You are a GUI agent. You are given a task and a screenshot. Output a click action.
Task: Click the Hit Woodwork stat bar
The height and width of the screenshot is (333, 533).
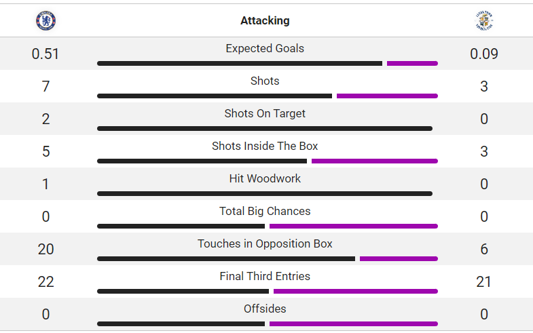pyautogui.click(x=265, y=194)
